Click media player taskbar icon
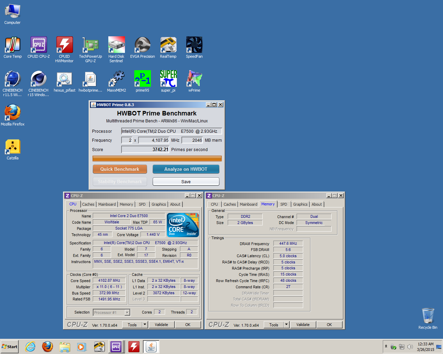 [x=82, y=346]
